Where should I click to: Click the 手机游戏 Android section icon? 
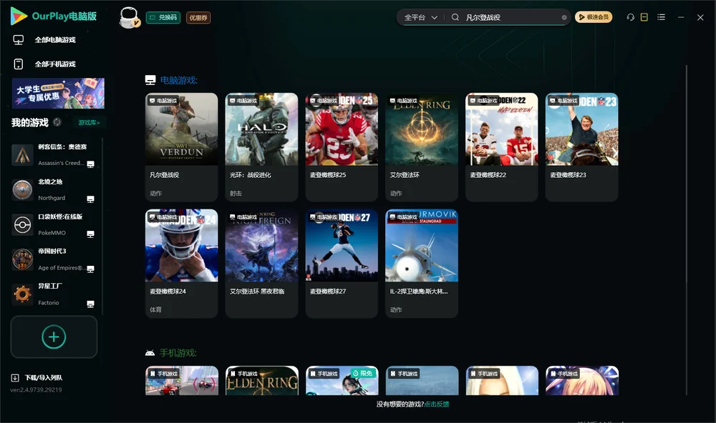coord(150,353)
